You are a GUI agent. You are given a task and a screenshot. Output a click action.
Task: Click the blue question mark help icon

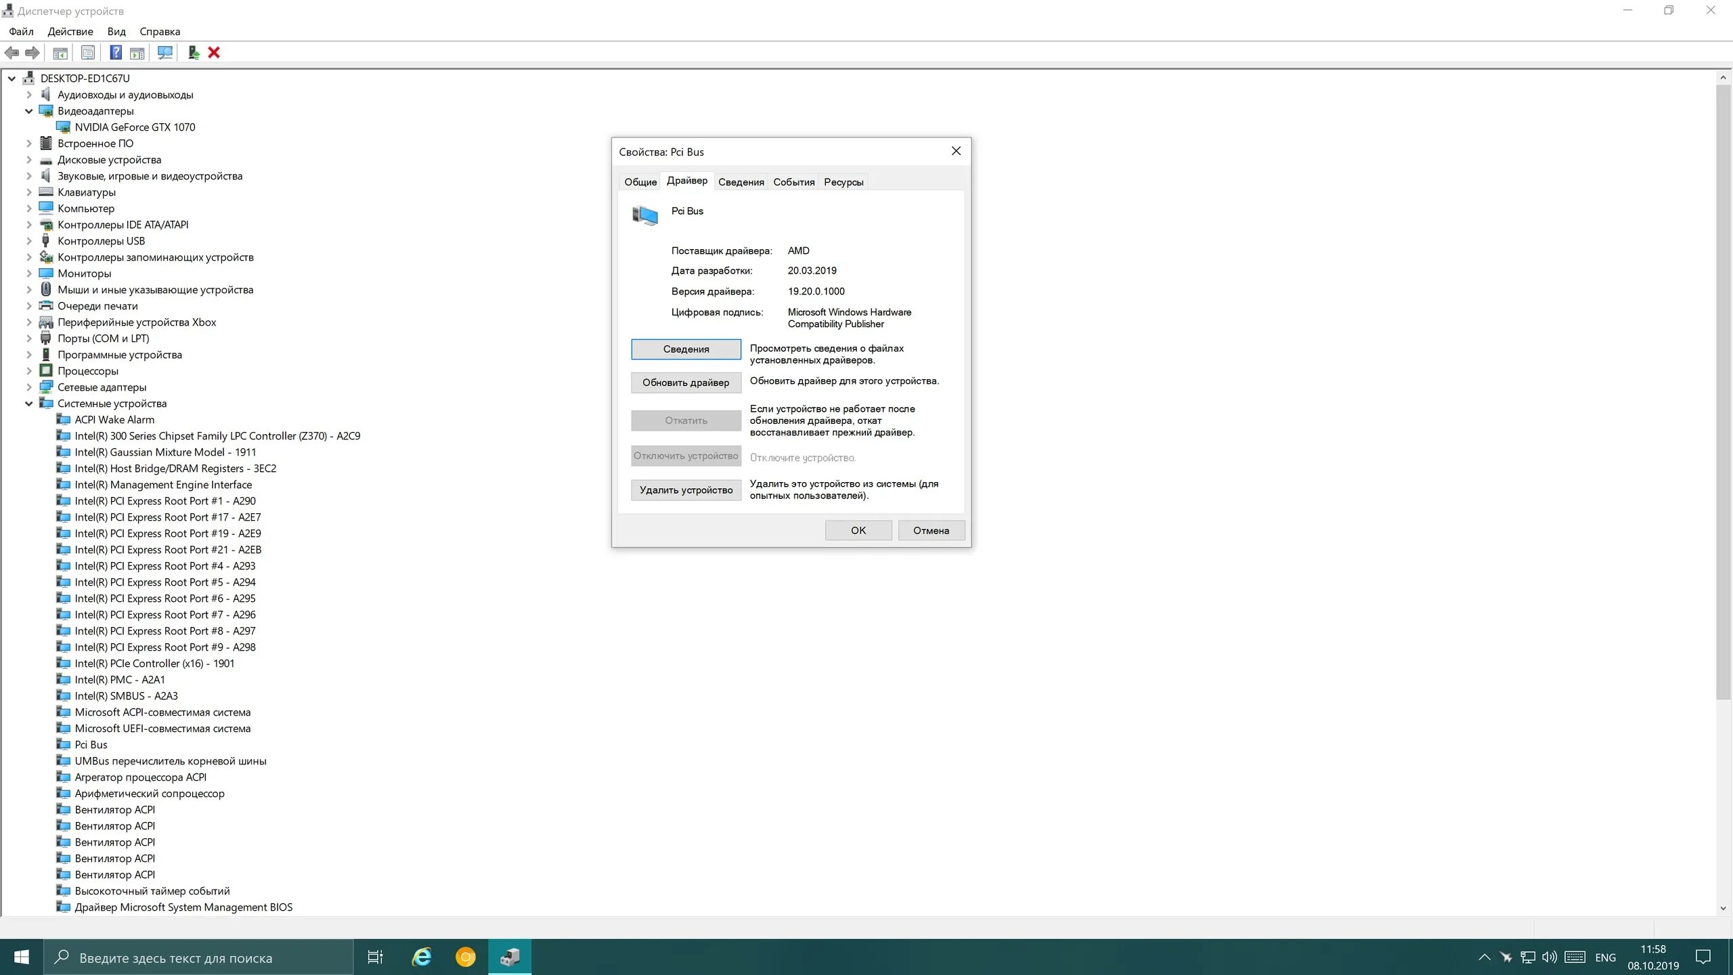click(x=116, y=53)
